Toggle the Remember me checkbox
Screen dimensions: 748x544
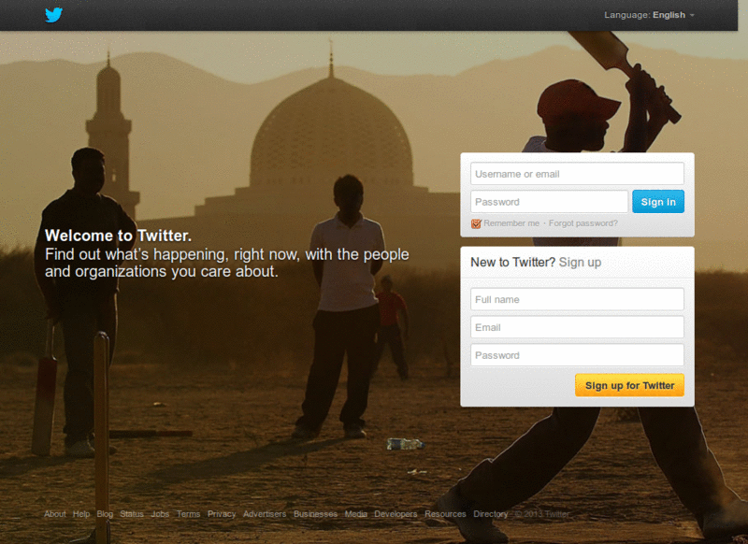click(476, 223)
